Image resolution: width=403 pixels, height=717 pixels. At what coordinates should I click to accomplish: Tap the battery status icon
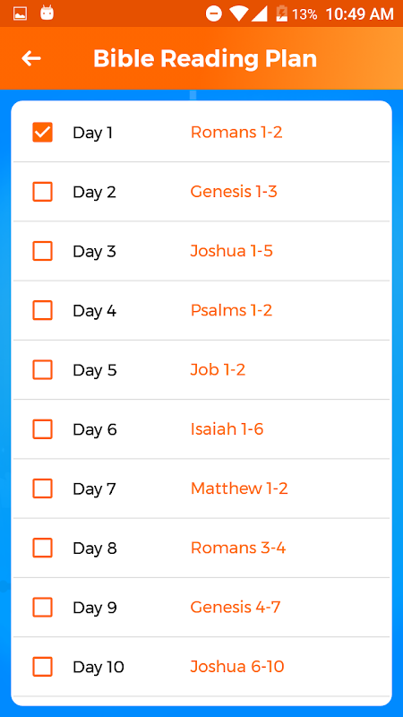[282, 13]
